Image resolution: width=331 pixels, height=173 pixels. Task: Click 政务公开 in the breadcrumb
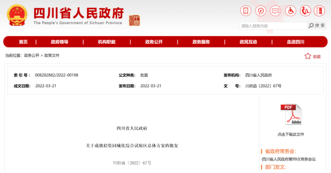pyautogui.click(x=32, y=55)
